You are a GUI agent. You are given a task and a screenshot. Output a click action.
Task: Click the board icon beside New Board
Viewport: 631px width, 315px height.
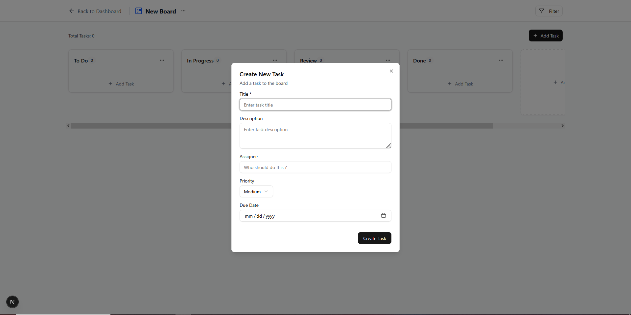tap(139, 11)
